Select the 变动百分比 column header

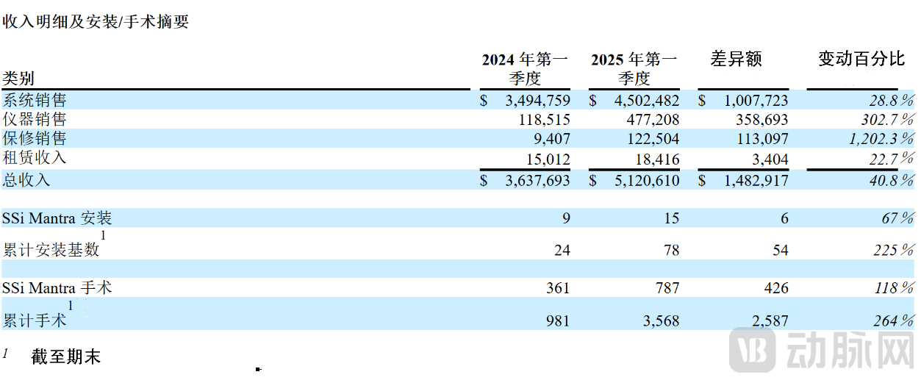tap(861, 60)
